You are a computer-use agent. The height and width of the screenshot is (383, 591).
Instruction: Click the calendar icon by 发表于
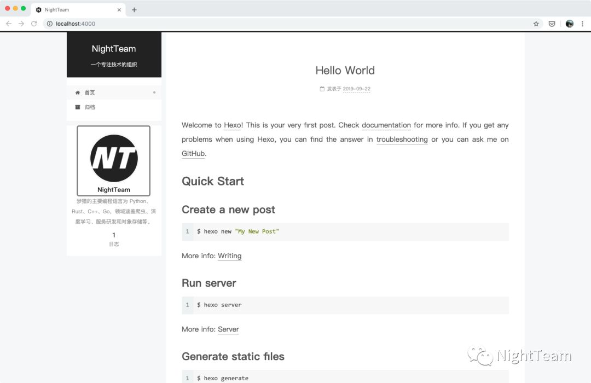pyautogui.click(x=322, y=89)
